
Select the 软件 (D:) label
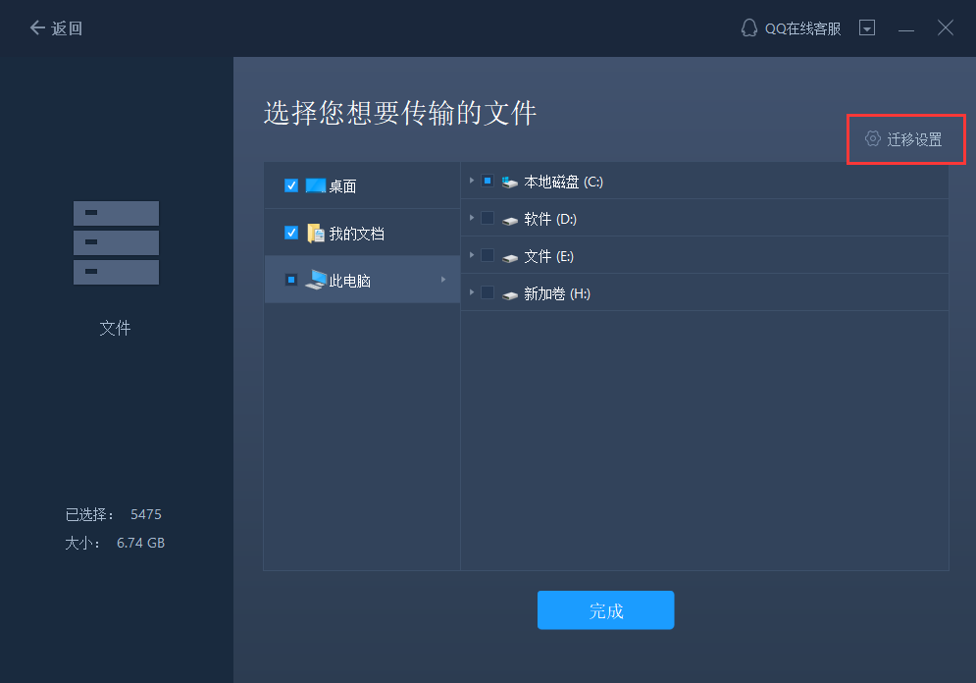coord(549,219)
